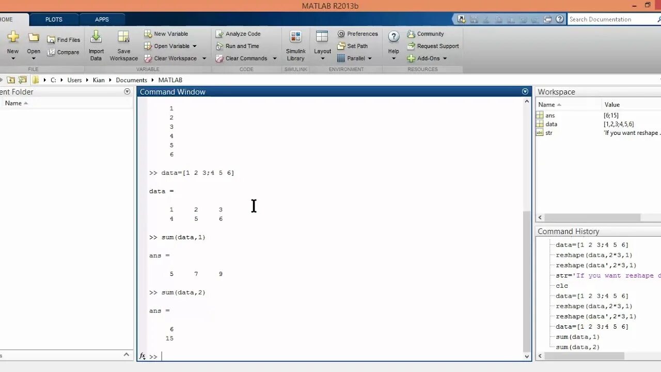Select the data variable row in Workspace

(598, 124)
